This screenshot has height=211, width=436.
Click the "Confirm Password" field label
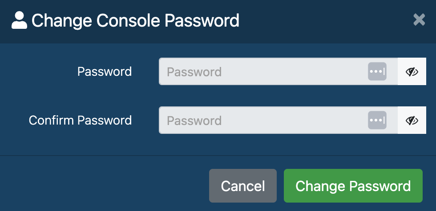[81, 120]
